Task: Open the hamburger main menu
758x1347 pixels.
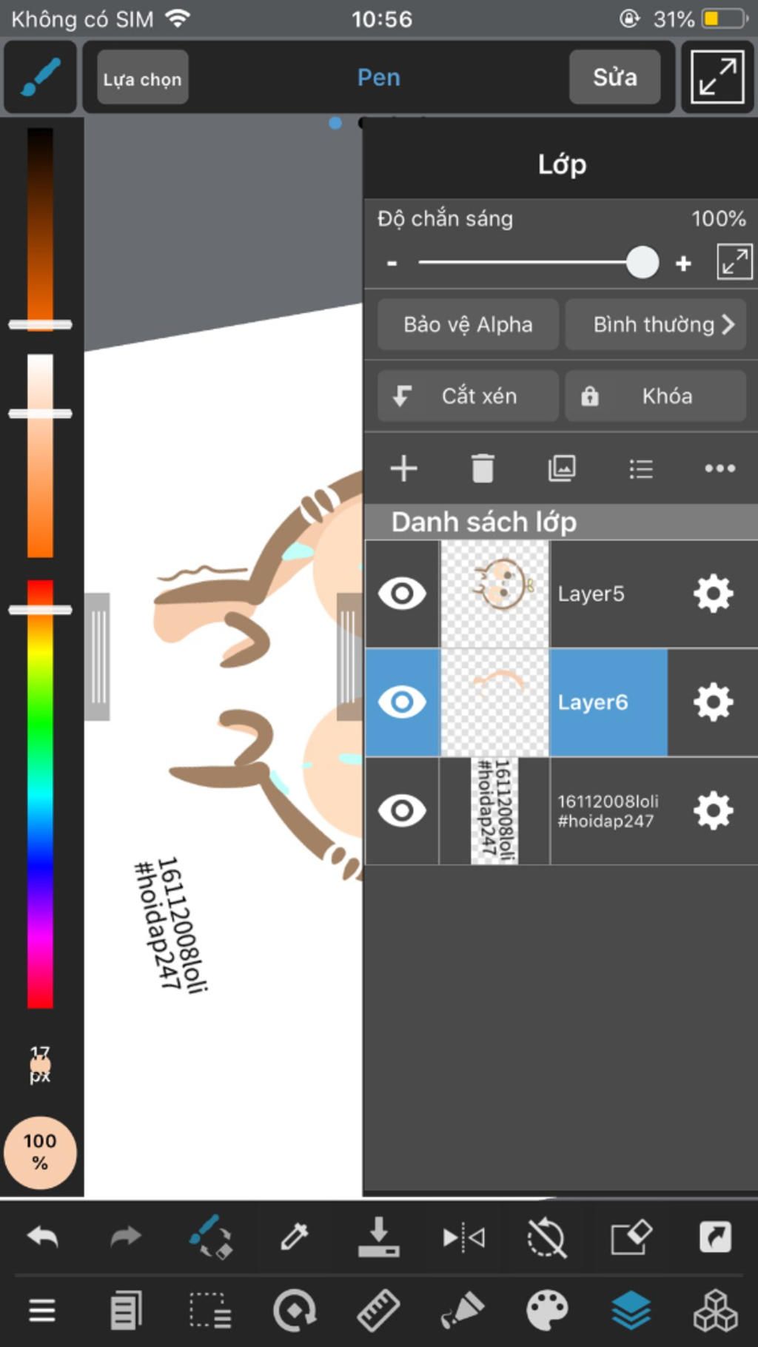Action: click(x=42, y=1310)
